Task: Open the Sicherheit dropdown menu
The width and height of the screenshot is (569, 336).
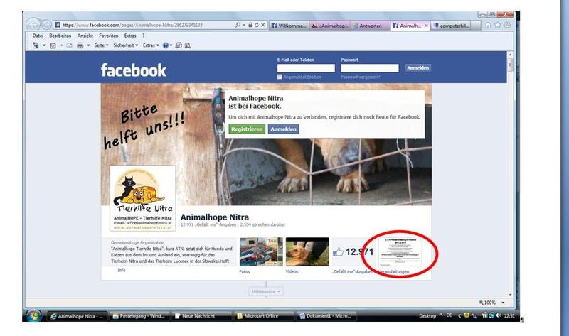Action: coord(126,45)
